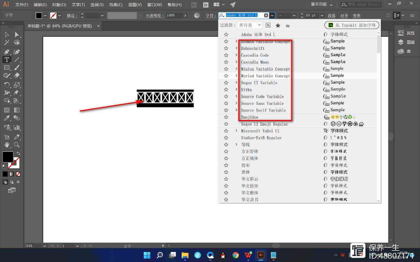Expand Minion Variable Concept family
Viewport: 420px width, 262px height.
[236, 69]
